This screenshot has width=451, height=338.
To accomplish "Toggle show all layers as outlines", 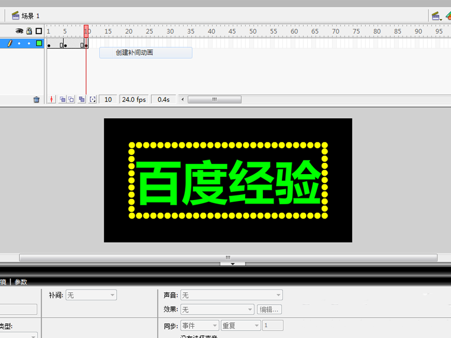I will pos(39,31).
